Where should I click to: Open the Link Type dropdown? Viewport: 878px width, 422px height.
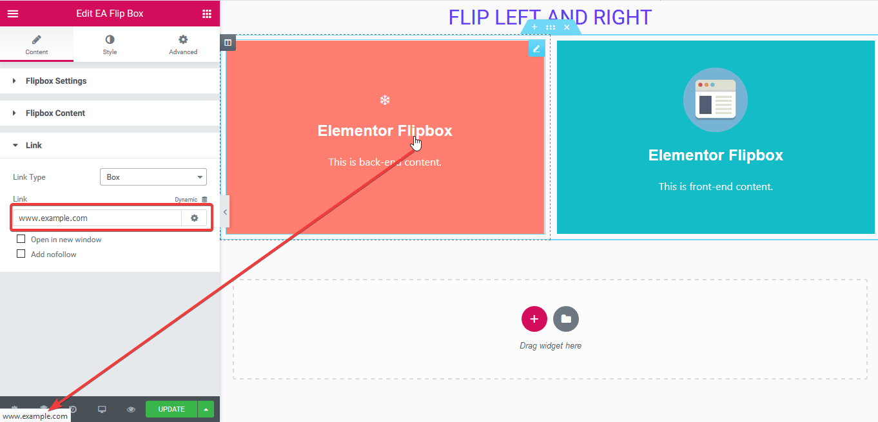[153, 177]
